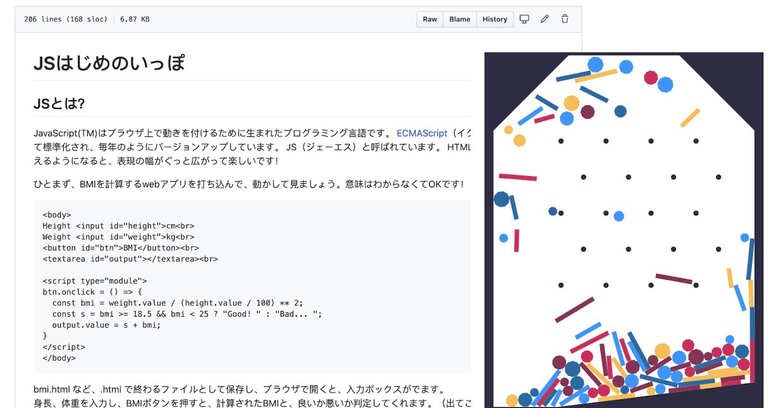Select the heading JSはじめのいっぽ

click(x=109, y=63)
